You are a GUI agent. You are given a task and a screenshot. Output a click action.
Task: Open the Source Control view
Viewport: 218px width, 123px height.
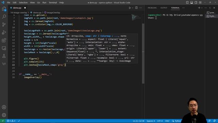tap(4, 25)
